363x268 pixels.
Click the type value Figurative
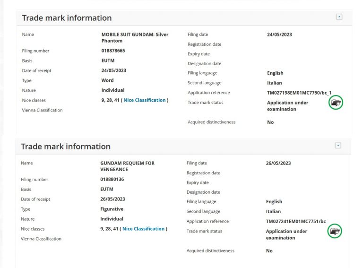[x=112, y=209]
